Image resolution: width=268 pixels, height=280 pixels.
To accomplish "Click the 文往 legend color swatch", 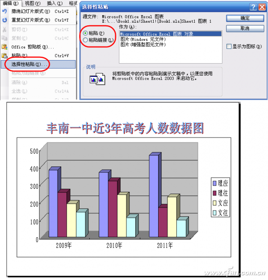I will pos(214,213).
